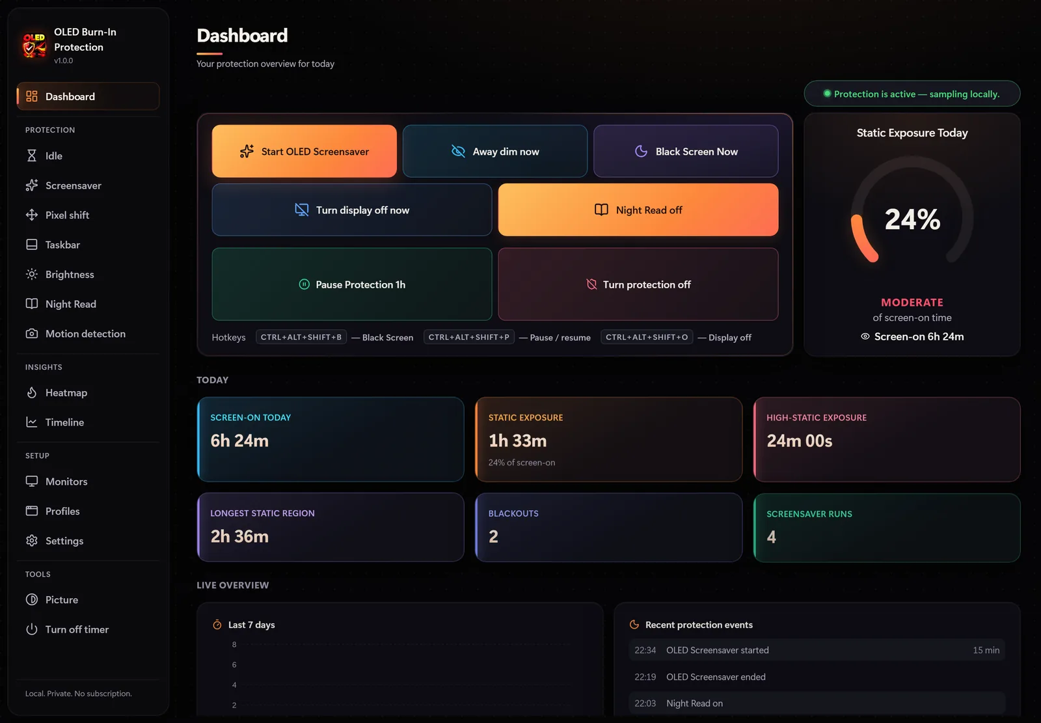
Task: Click the CTRL+ALT+SHIFT+B hotkey badge
Action: coord(301,337)
